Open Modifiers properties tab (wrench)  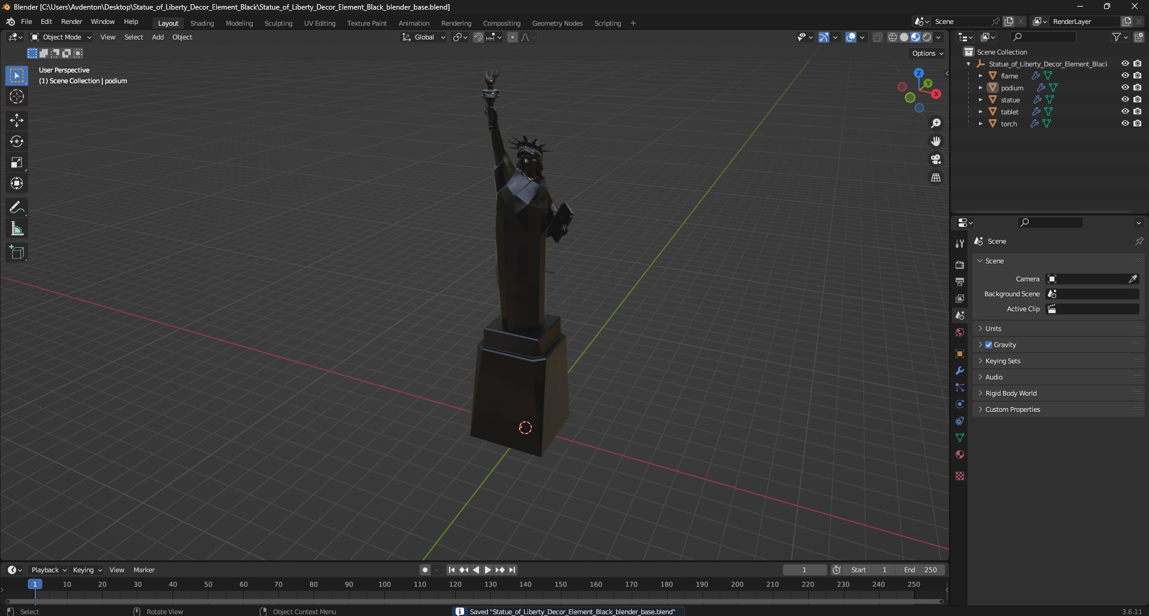[x=960, y=371]
